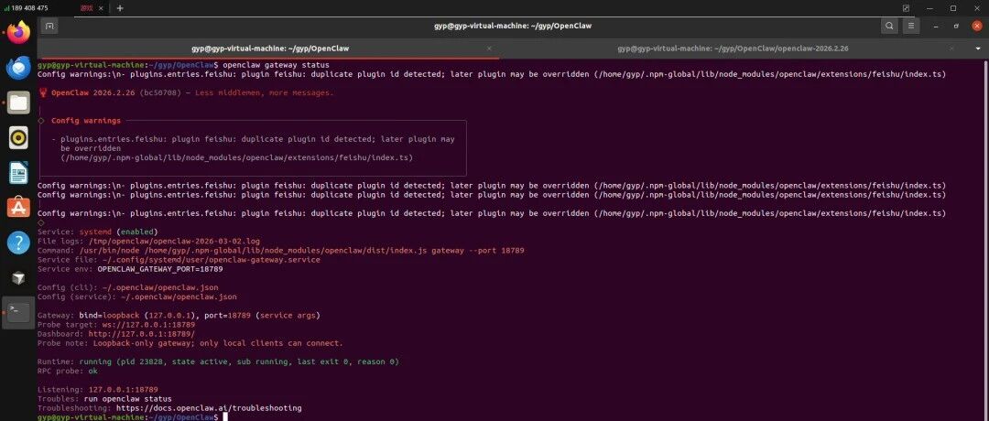Click the terminal window title text
This screenshot has height=421, width=989.
coord(513,26)
